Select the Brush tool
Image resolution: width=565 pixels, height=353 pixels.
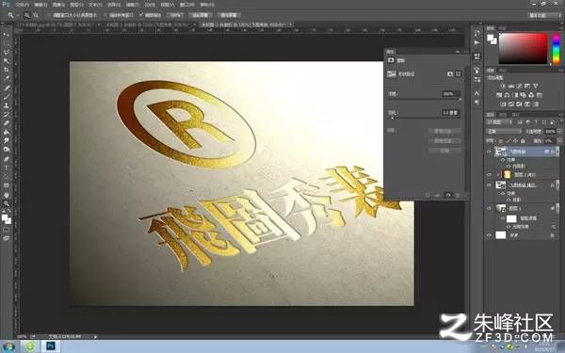(x=7, y=97)
